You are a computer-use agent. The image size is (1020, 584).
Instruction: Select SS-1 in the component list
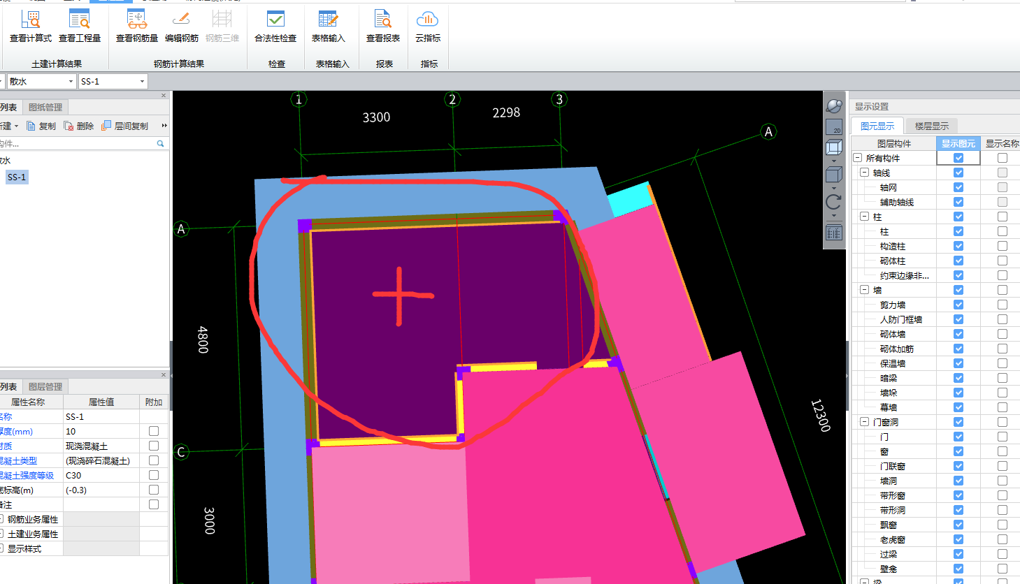coord(17,177)
